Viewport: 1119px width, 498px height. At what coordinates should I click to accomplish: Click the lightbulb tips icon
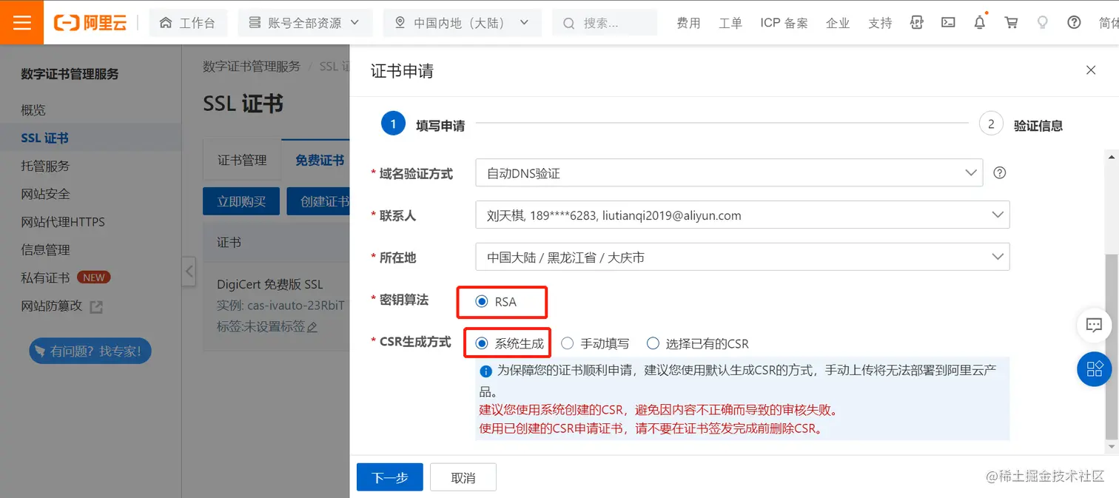[x=1043, y=23]
